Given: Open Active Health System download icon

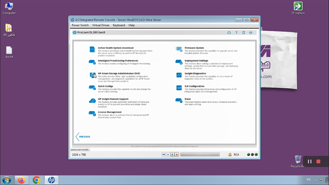Looking at the screenshot, I should pos(93,49).
